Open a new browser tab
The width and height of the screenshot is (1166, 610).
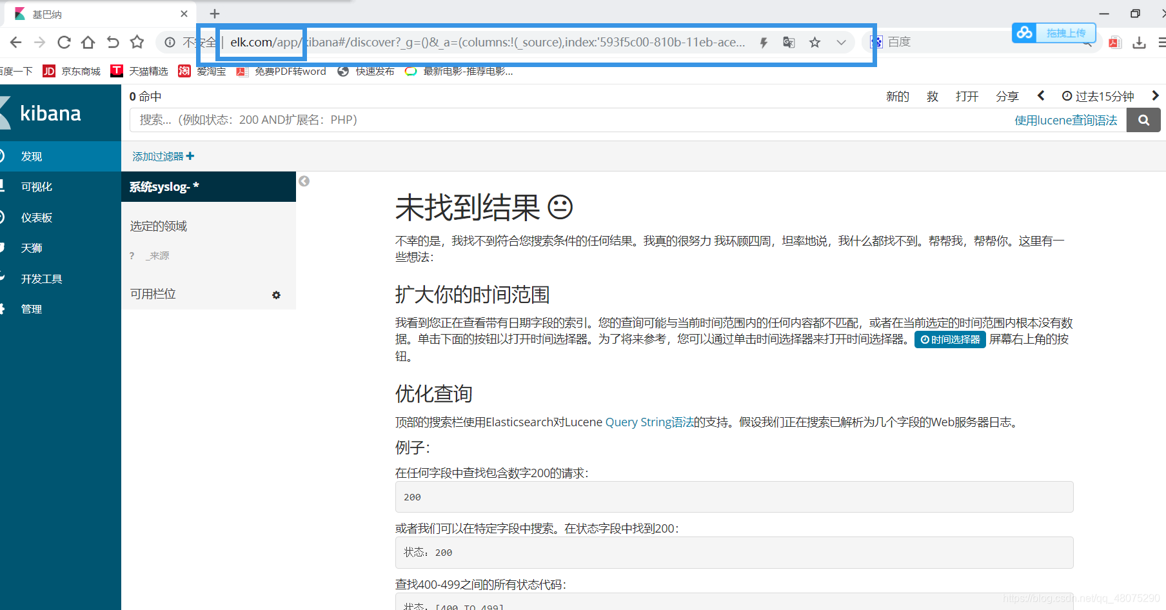215,14
